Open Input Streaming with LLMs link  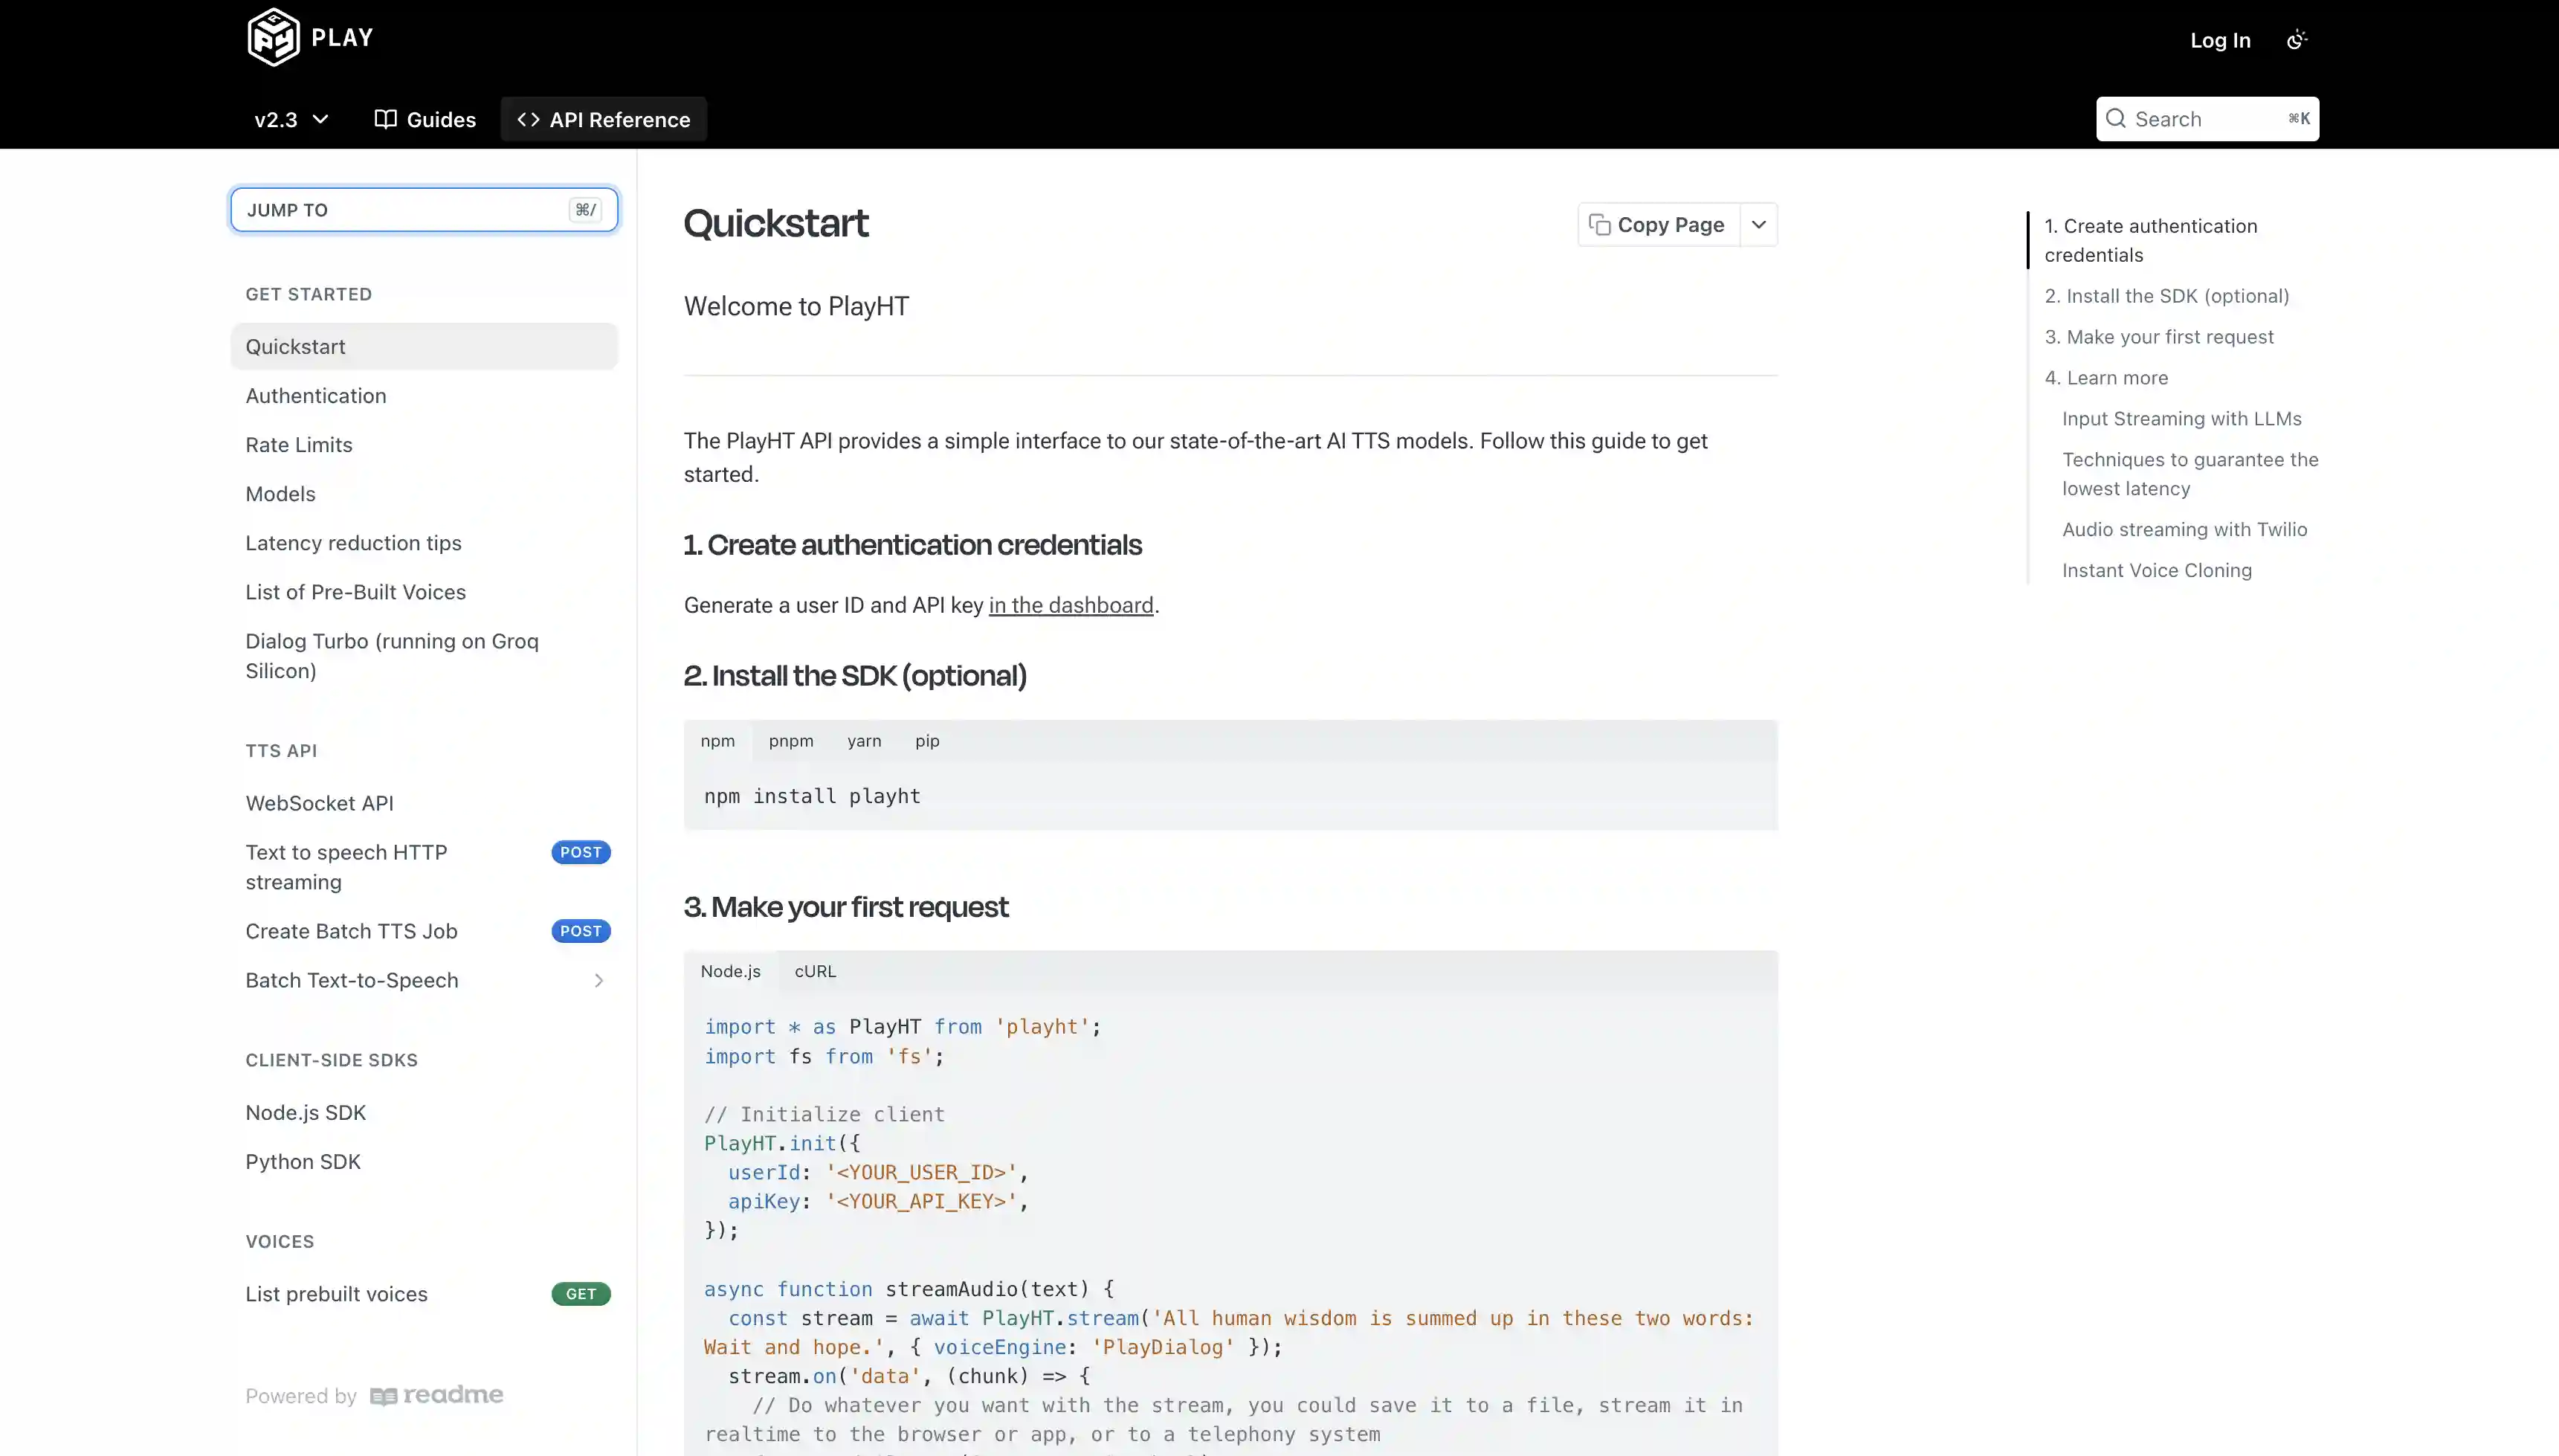coord(2181,419)
